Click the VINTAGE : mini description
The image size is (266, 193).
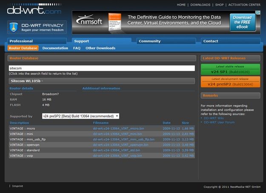click(21, 134)
